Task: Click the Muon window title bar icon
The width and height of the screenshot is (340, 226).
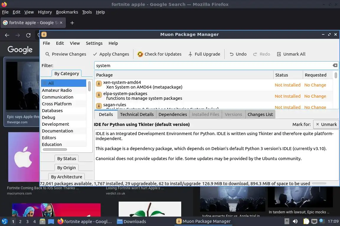Action: (x=44, y=34)
